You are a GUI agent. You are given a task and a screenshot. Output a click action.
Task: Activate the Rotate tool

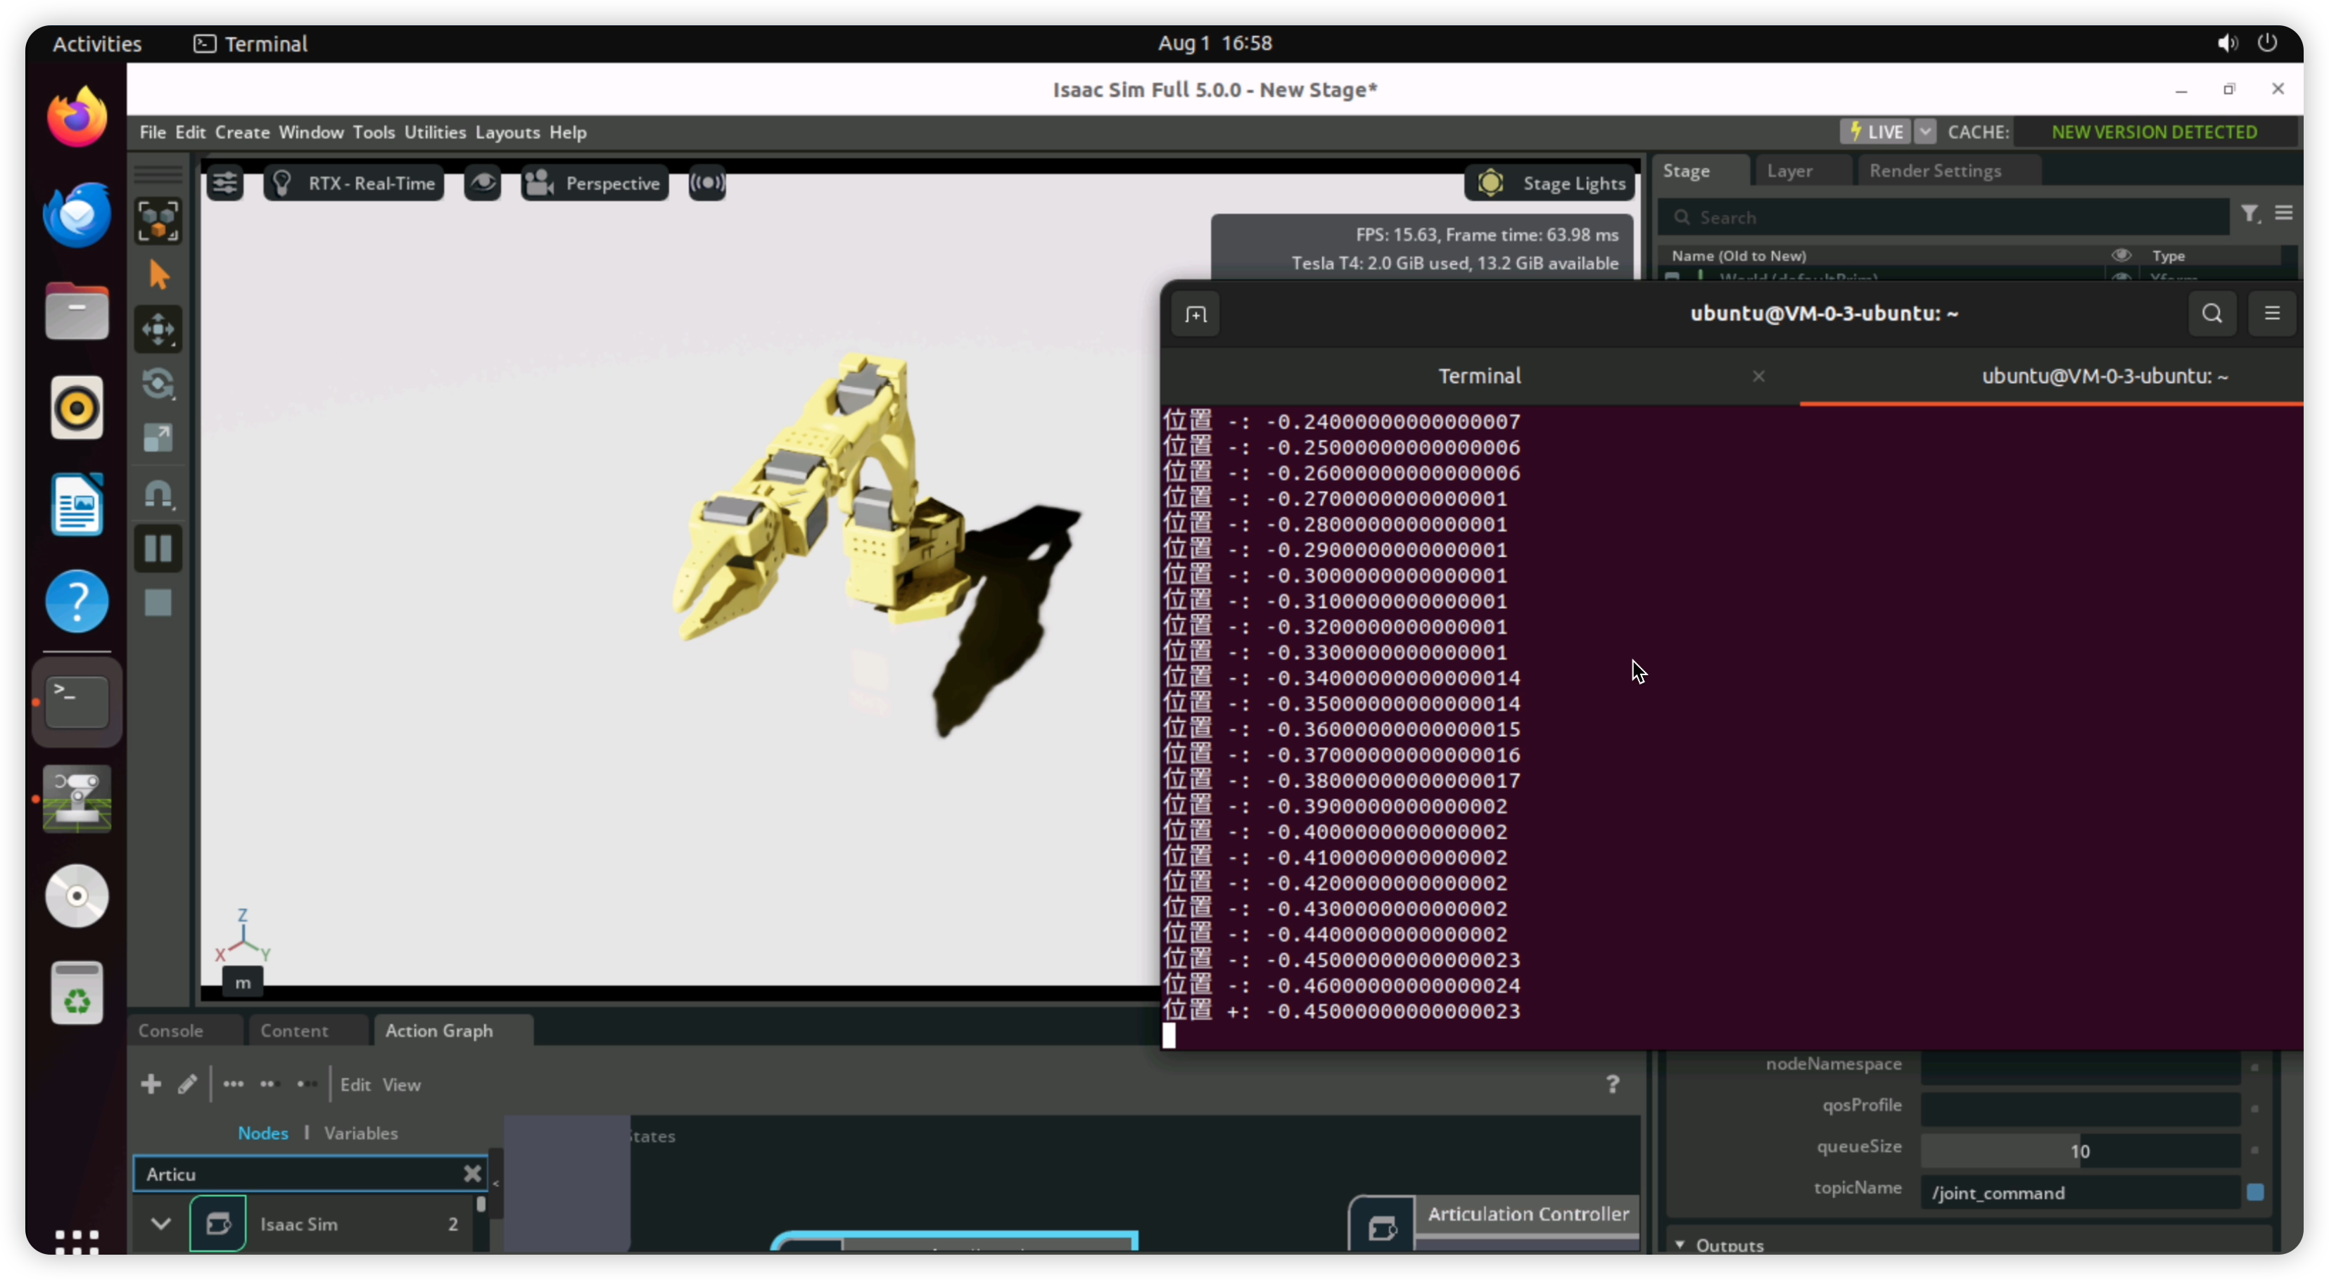point(158,384)
